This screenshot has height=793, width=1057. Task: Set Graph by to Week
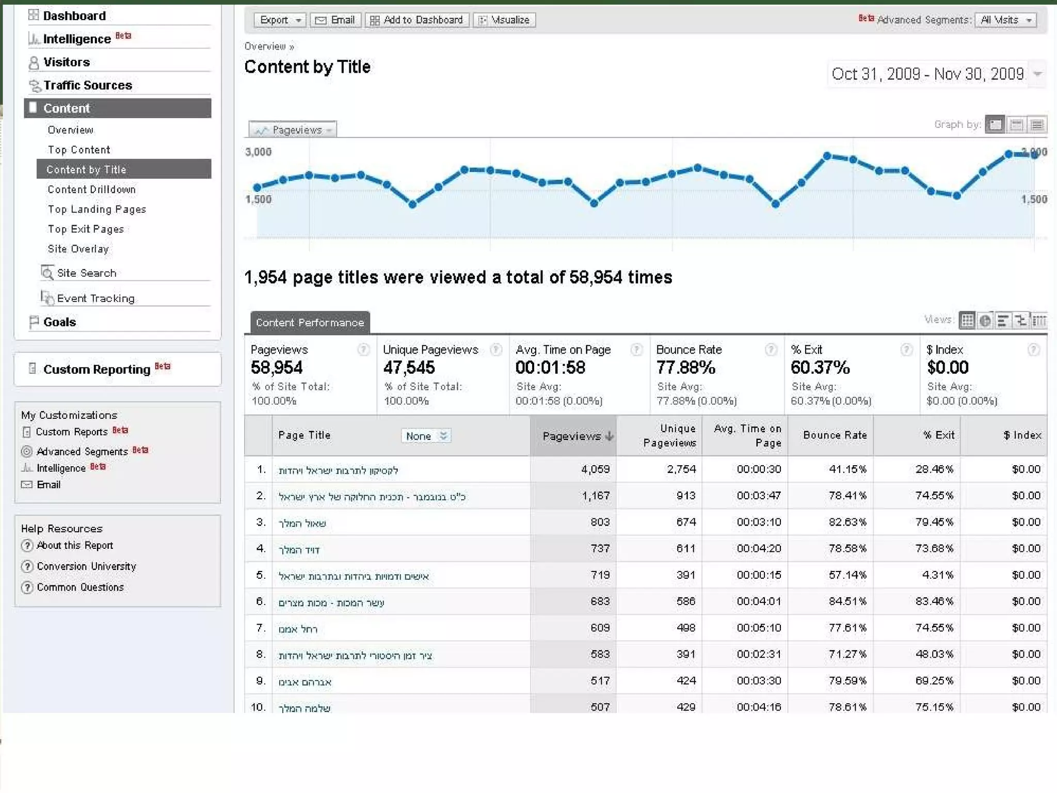(x=1016, y=124)
